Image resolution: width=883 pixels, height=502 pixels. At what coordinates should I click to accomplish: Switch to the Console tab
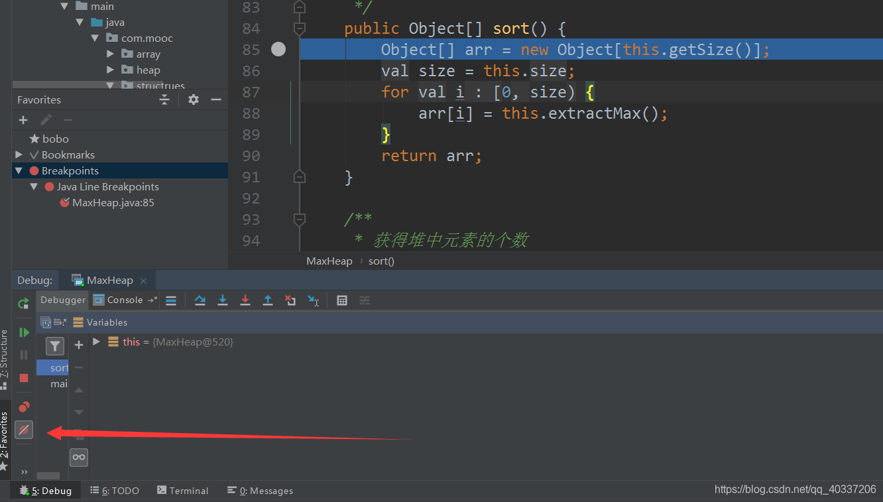pos(118,300)
